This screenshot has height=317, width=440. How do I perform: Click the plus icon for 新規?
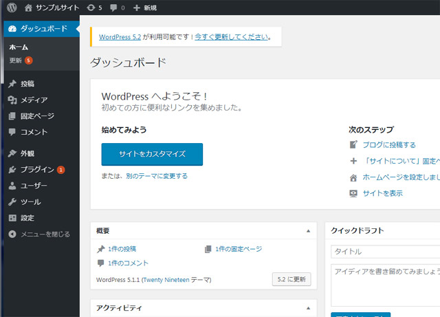tap(136, 8)
